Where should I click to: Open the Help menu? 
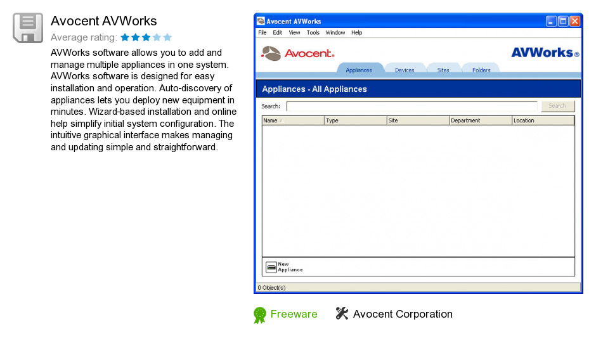tap(356, 33)
